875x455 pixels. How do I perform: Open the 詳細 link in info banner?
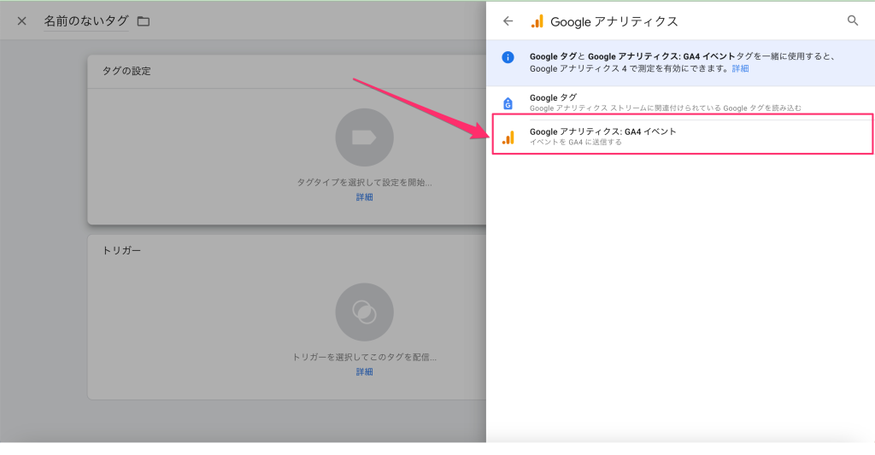point(741,68)
